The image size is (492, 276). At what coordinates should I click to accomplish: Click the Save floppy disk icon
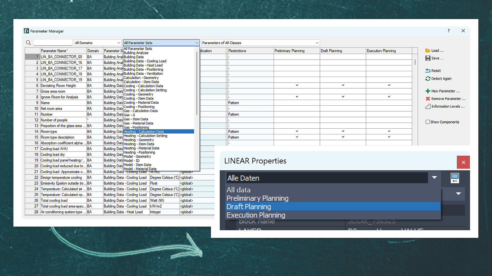pyautogui.click(x=428, y=58)
